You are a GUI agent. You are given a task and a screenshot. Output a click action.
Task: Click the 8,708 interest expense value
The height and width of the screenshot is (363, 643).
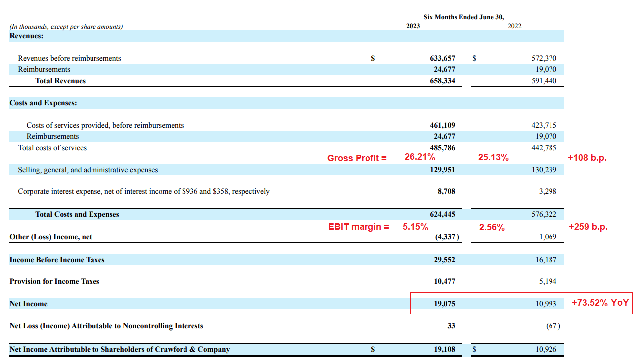446,191
